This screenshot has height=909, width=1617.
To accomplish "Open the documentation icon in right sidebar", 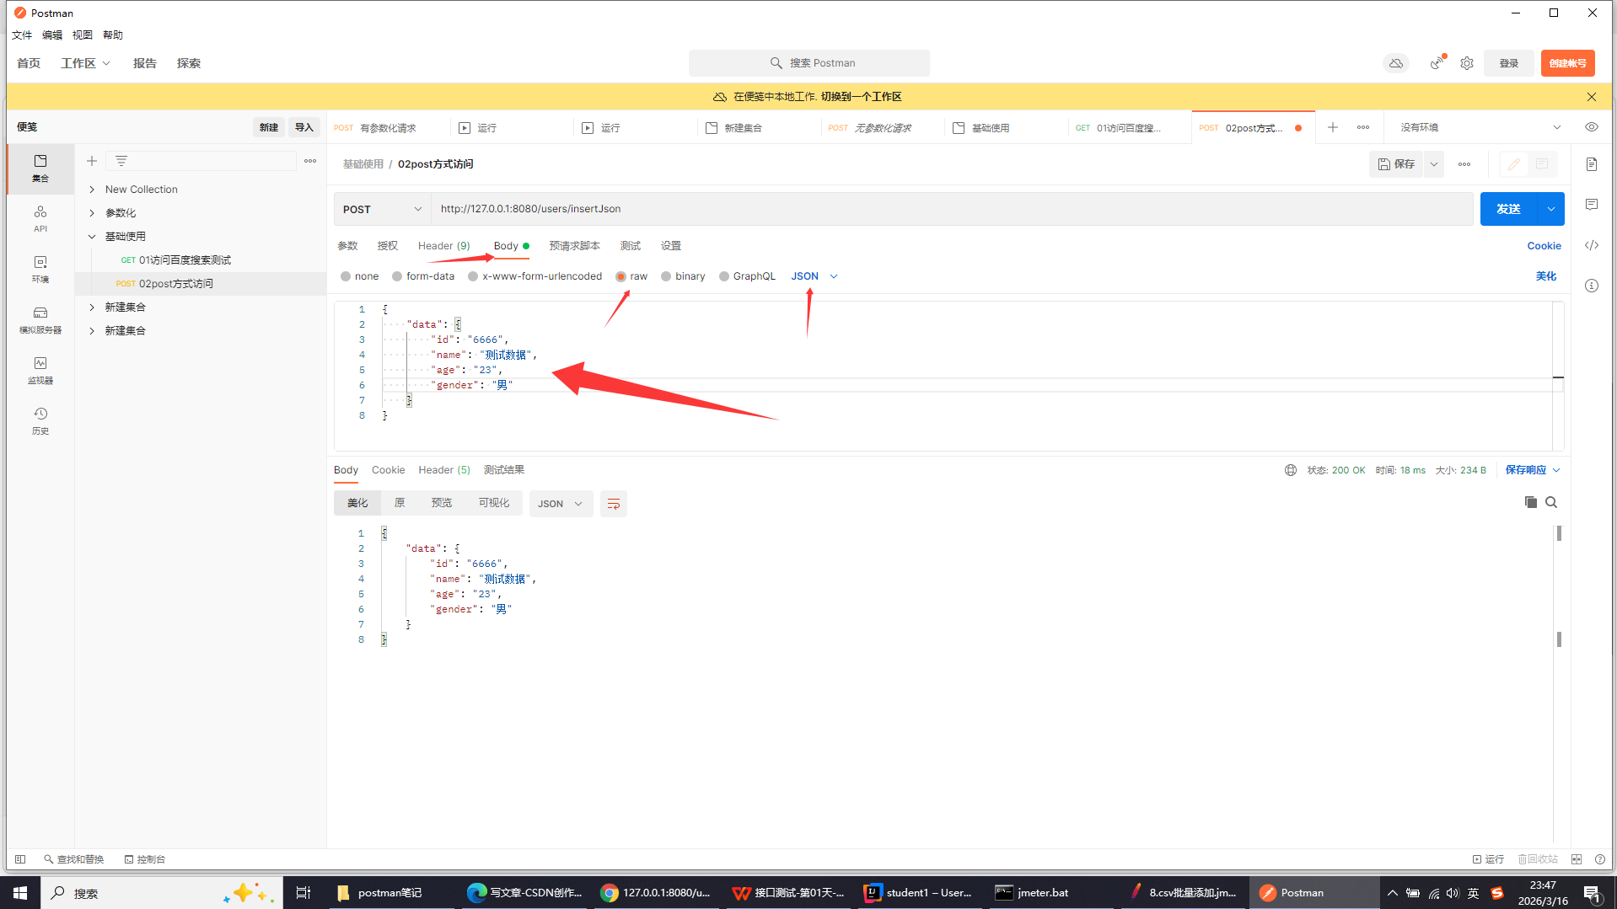I will [1592, 164].
